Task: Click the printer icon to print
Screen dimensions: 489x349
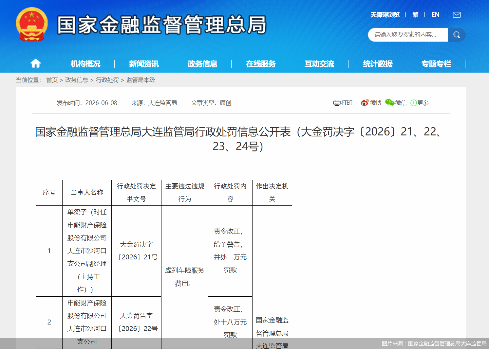Action: pos(337,103)
